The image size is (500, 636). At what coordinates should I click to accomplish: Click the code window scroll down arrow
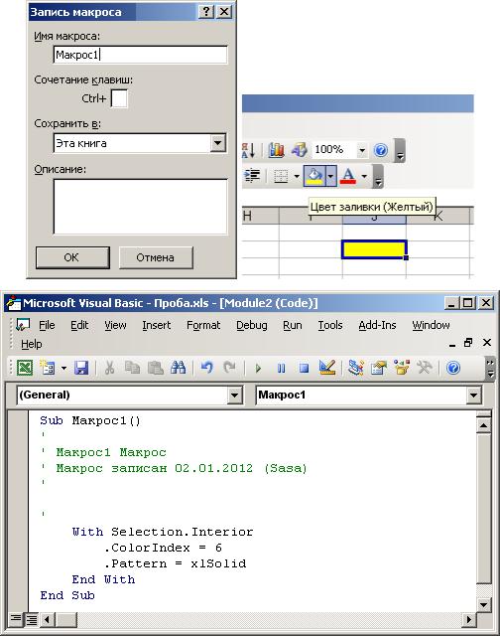[483, 605]
